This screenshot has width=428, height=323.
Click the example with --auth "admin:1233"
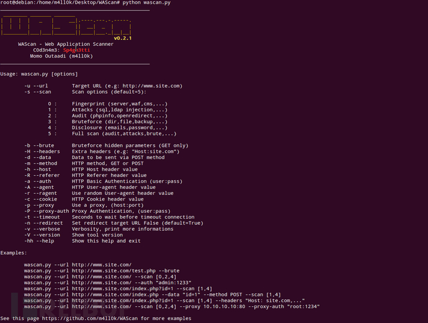click(x=107, y=283)
